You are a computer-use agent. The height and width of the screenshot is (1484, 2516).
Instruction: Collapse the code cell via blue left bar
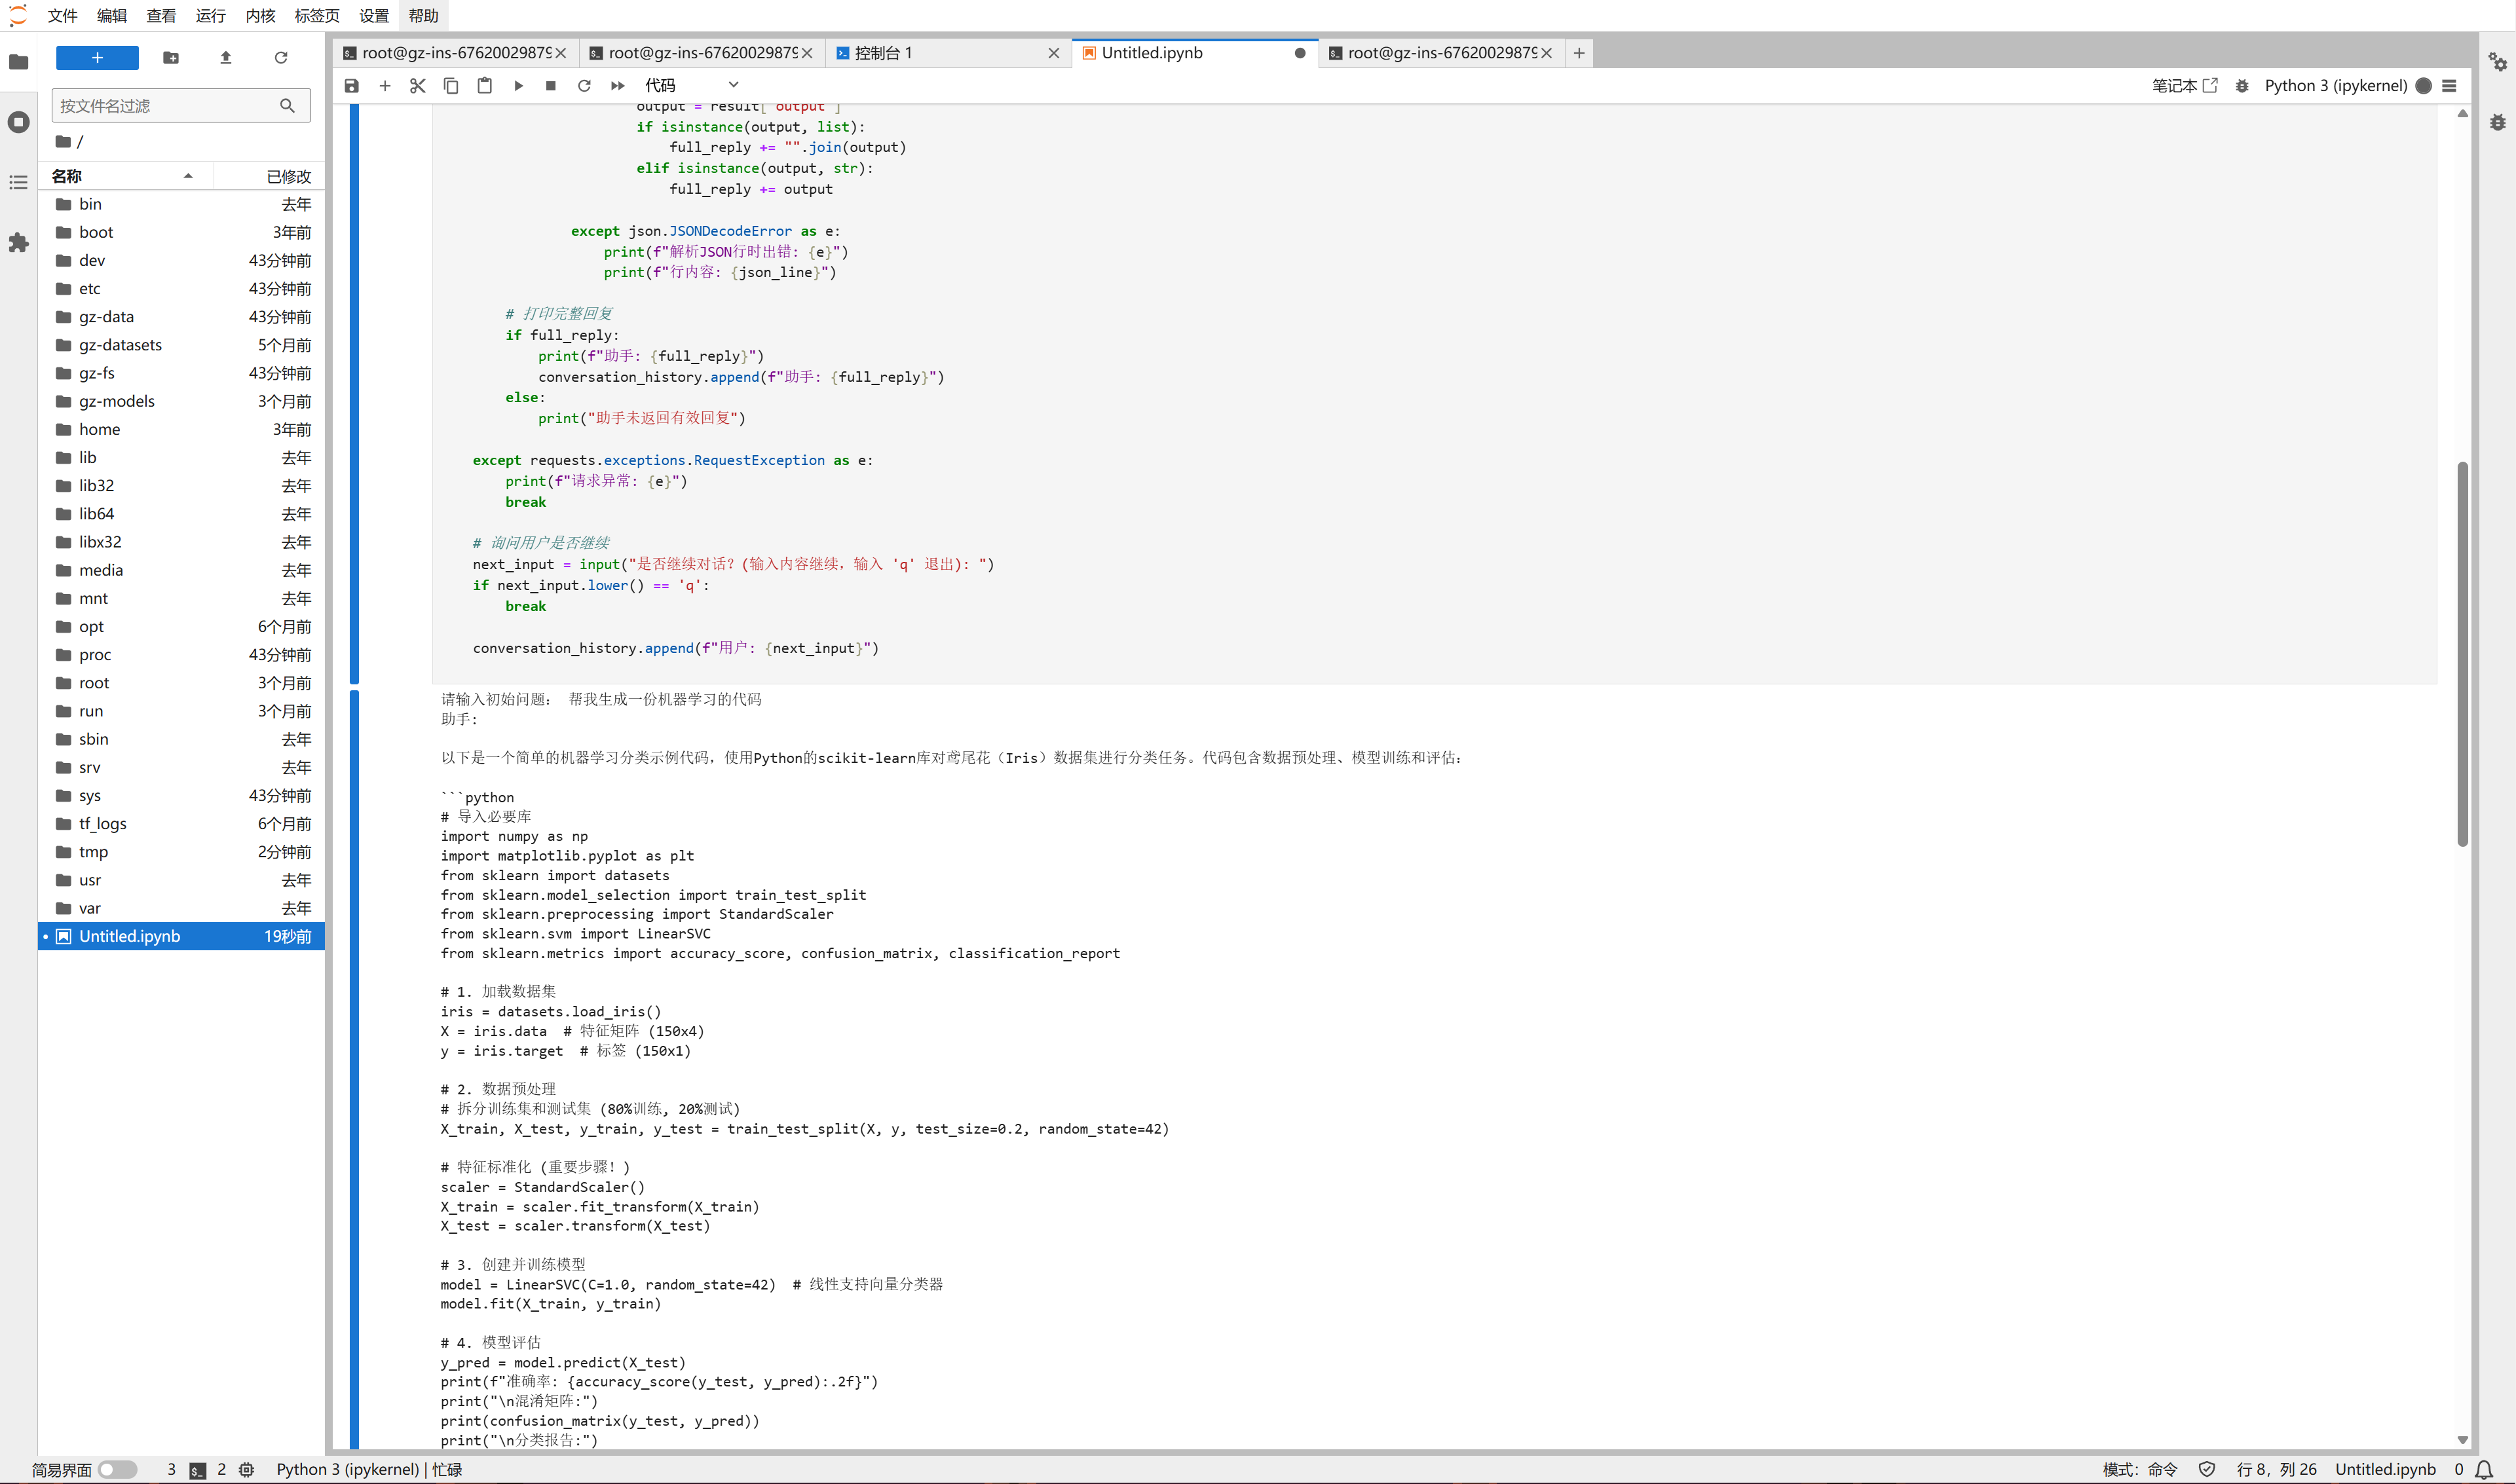point(354,394)
